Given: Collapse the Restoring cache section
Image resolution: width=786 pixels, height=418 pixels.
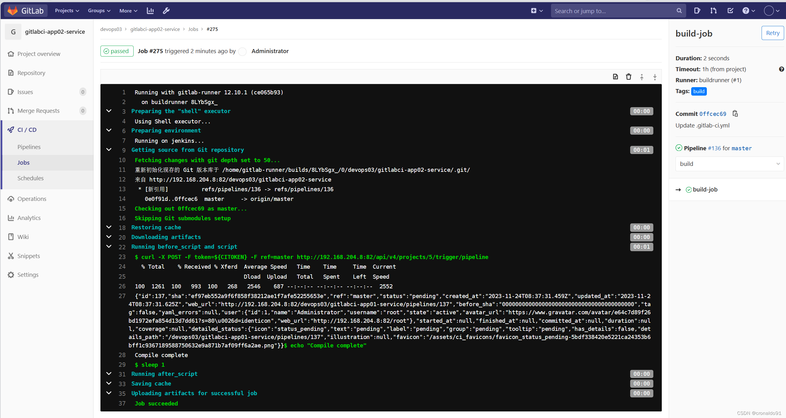Looking at the screenshot, I should [x=109, y=227].
